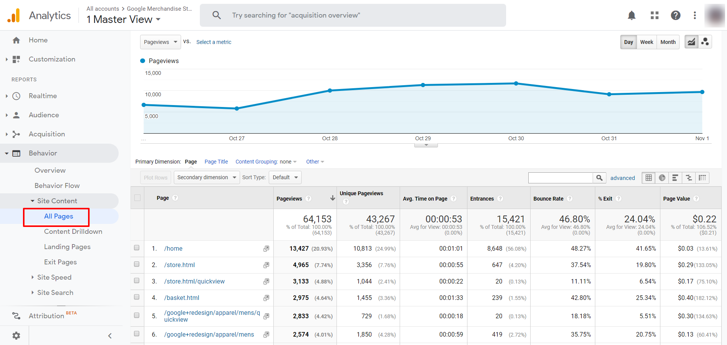Check the /home row checkbox
727x345 pixels.
(137, 248)
